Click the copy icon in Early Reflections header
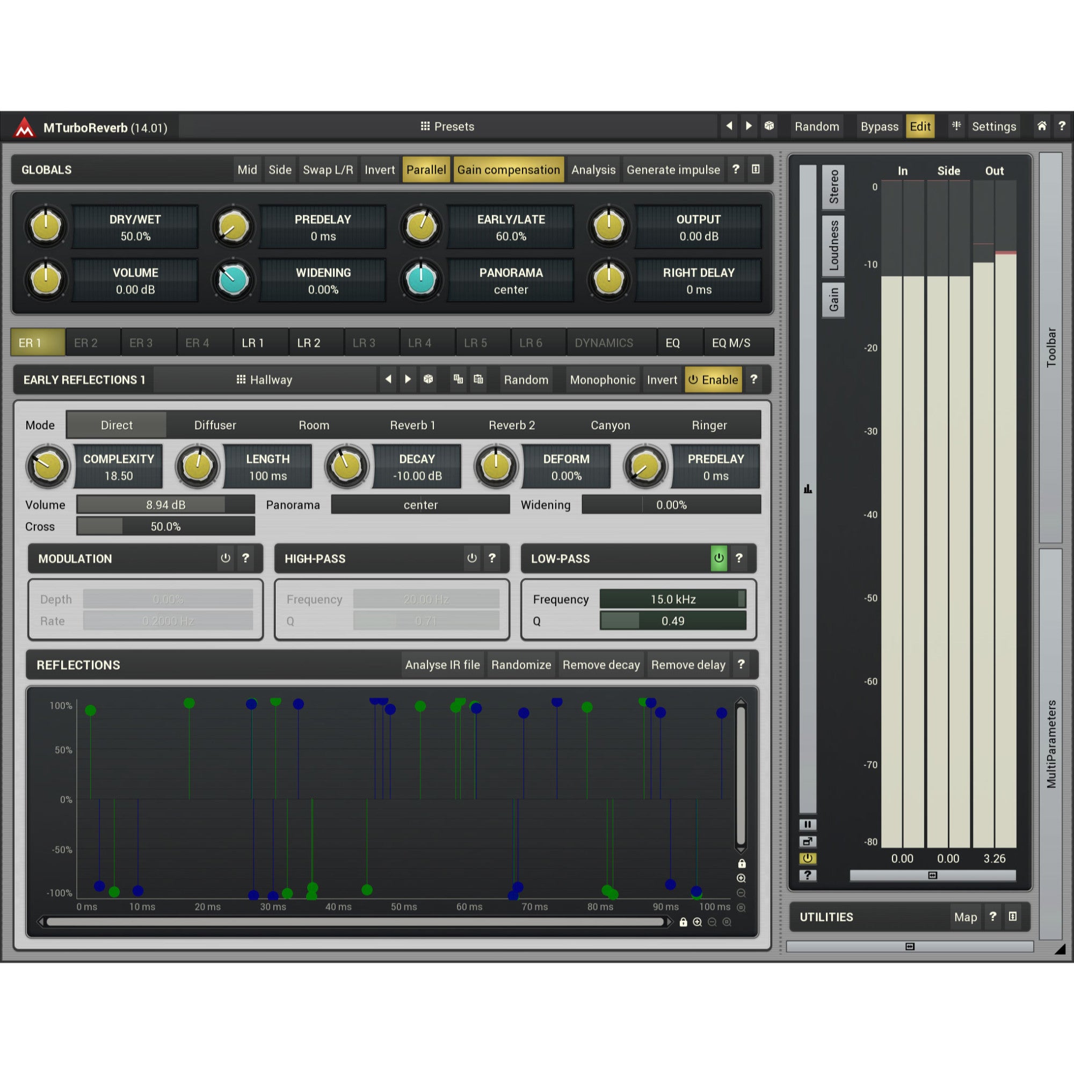The image size is (1074, 1074). (458, 379)
